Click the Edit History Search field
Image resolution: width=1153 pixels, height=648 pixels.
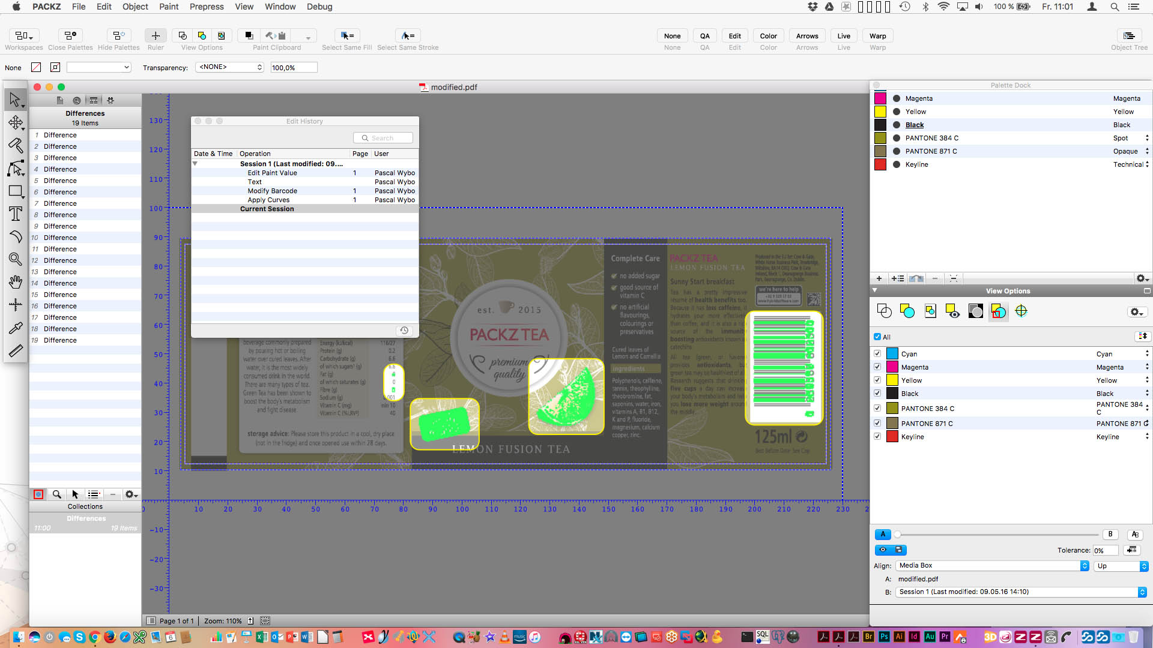383,138
